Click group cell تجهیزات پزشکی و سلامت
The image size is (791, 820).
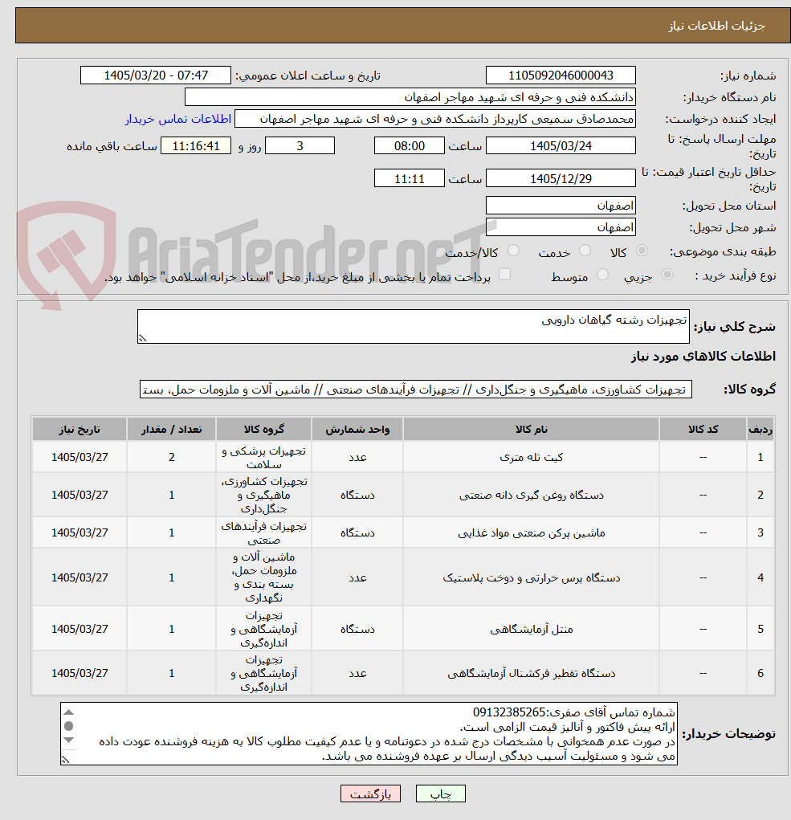click(263, 457)
